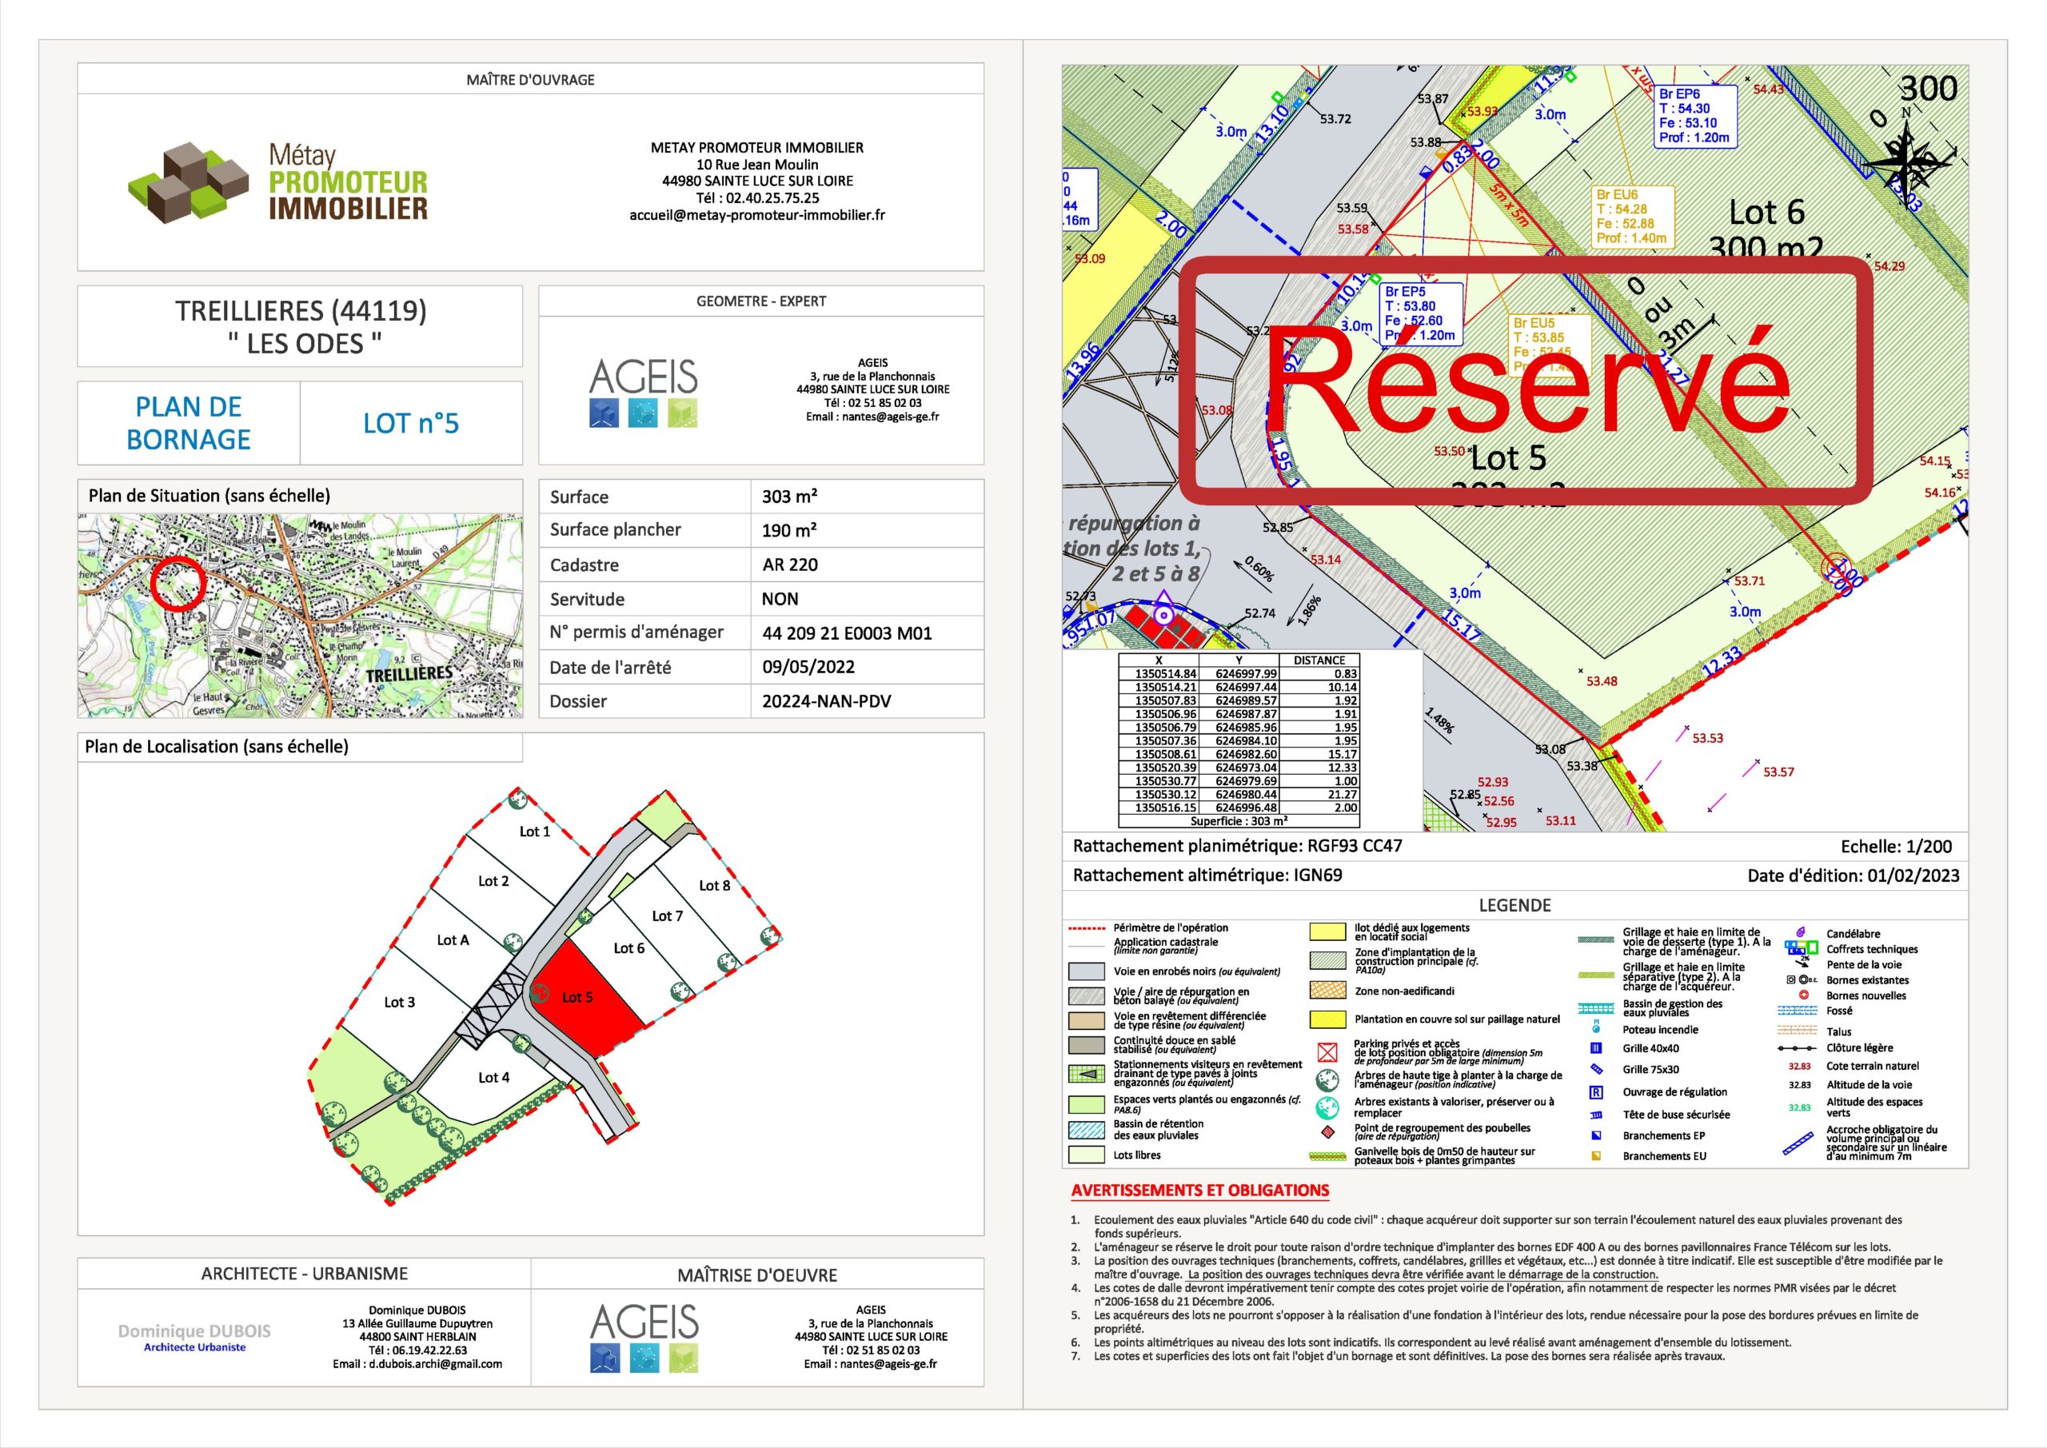Screen dimensions: 2047x1448
Task: Click the Point de regroupement des poubelles symbol
Action: click(1327, 1132)
